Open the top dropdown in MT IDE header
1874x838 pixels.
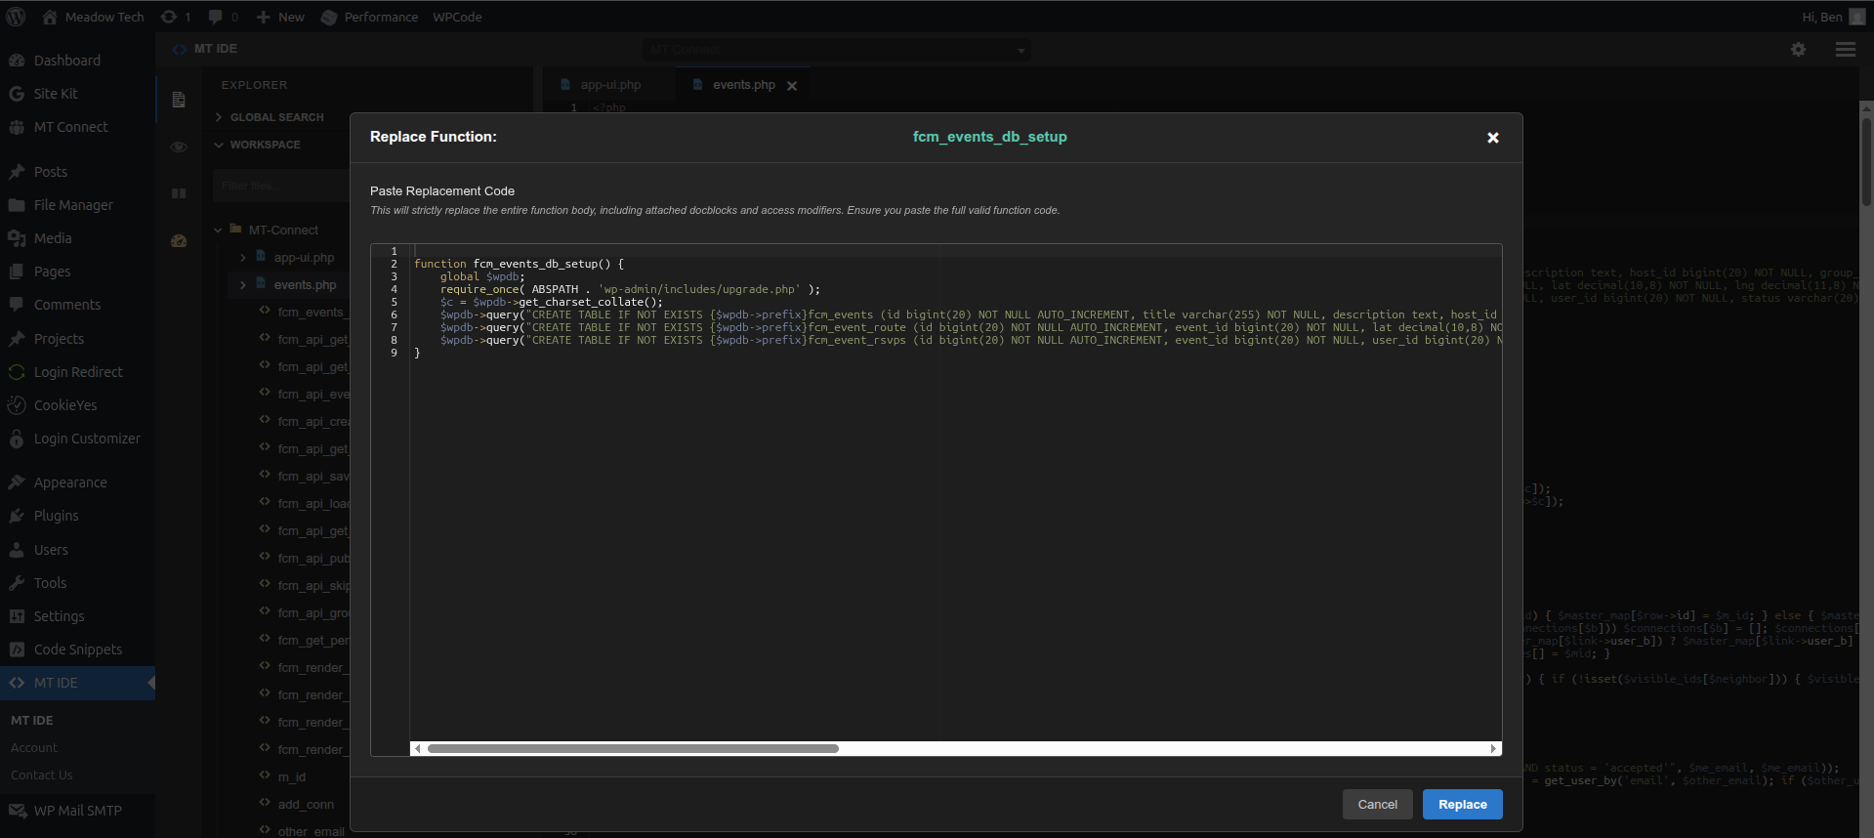(x=837, y=49)
